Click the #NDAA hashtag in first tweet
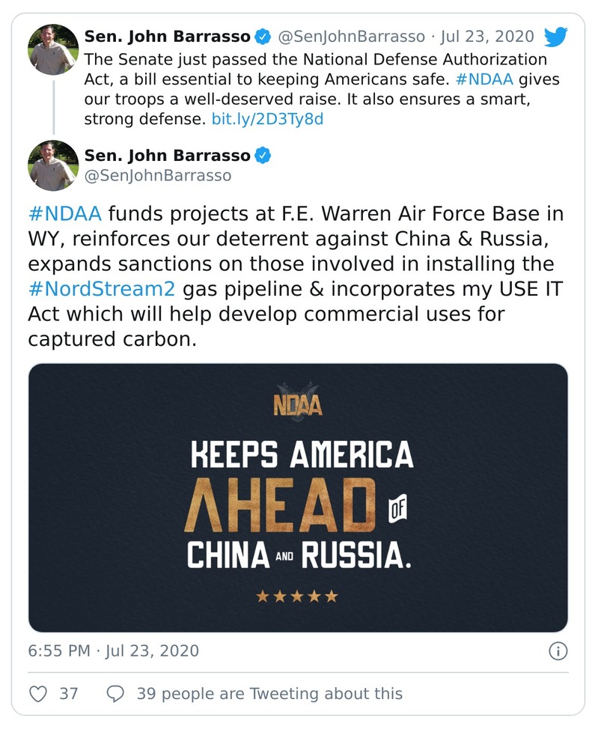 tap(483, 79)
